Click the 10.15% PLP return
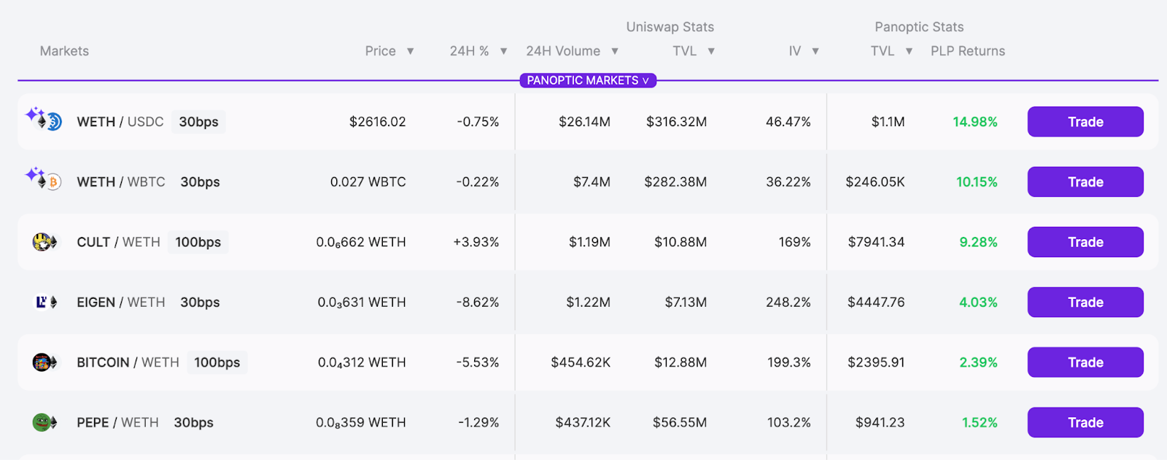 977,182
